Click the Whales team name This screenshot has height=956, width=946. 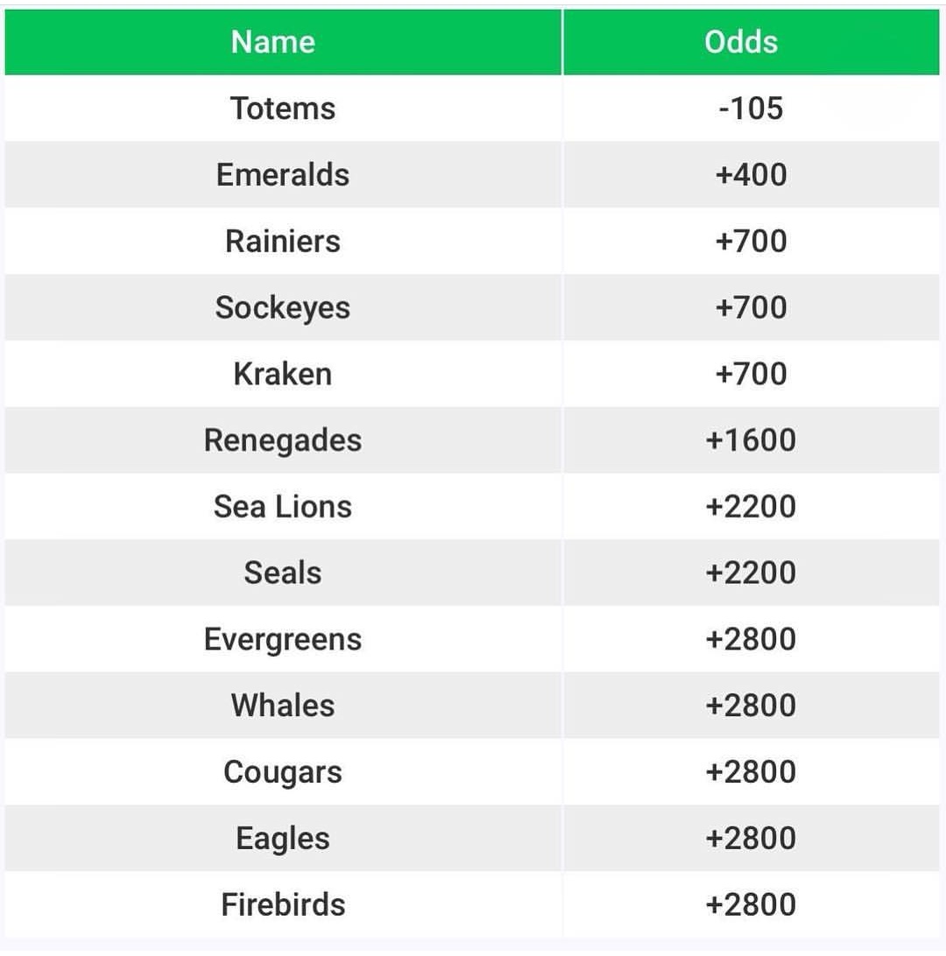(283, 706)
